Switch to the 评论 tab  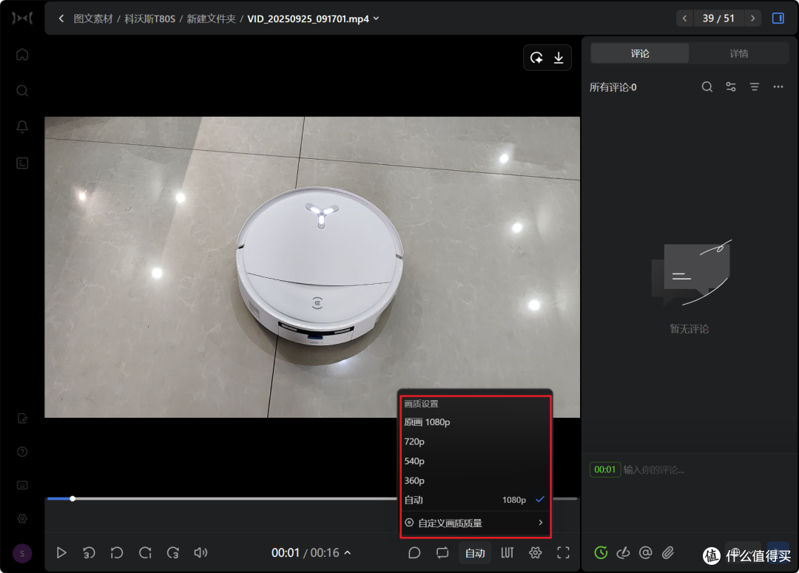click(639, 53)
